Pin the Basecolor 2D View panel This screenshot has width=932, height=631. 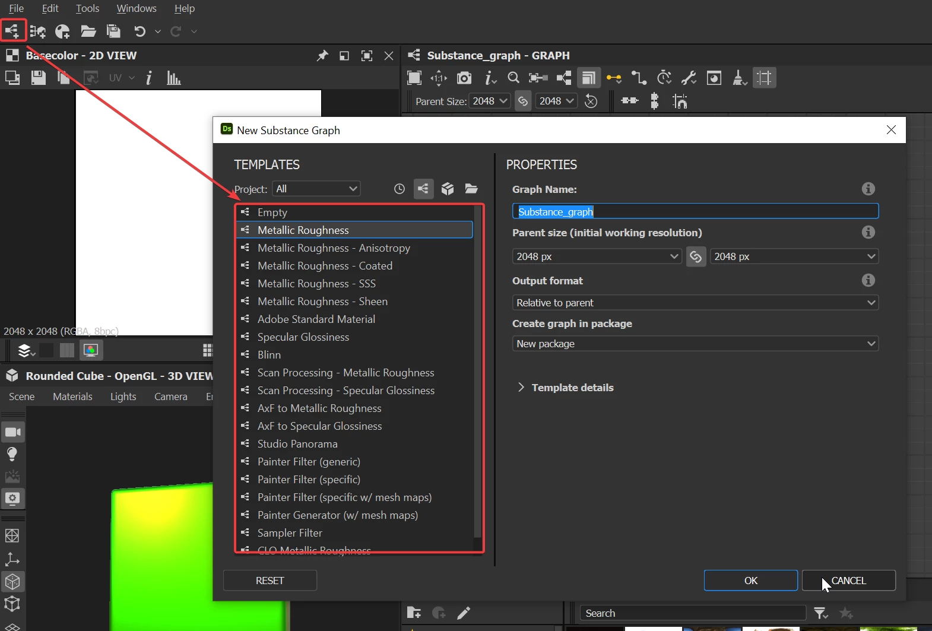pos(322,56)
